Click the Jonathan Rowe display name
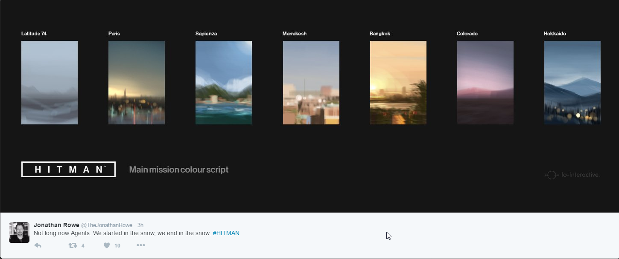The height and width of the screenshot is (259, 619). pos(56,225)
